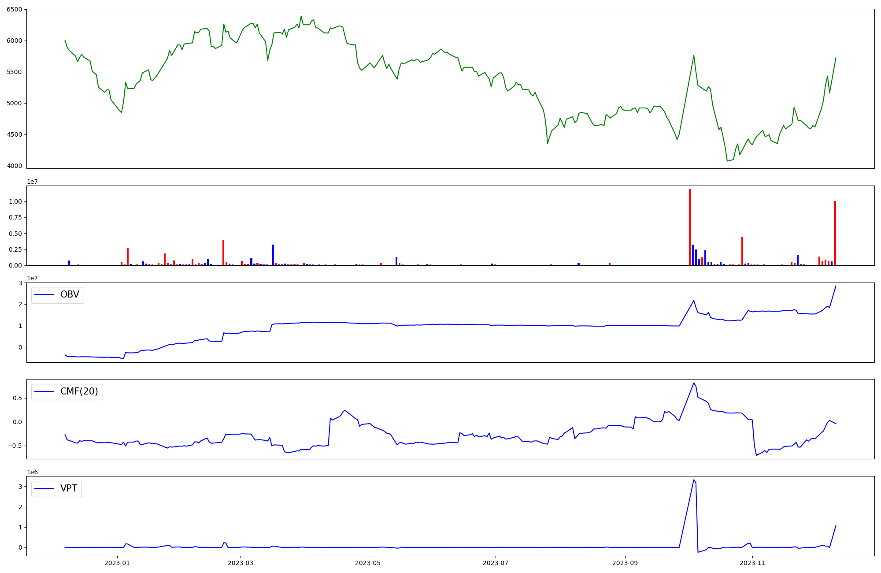Click the tallest red volume bar
Screen dimensions: 881x573
coord(690,227)
